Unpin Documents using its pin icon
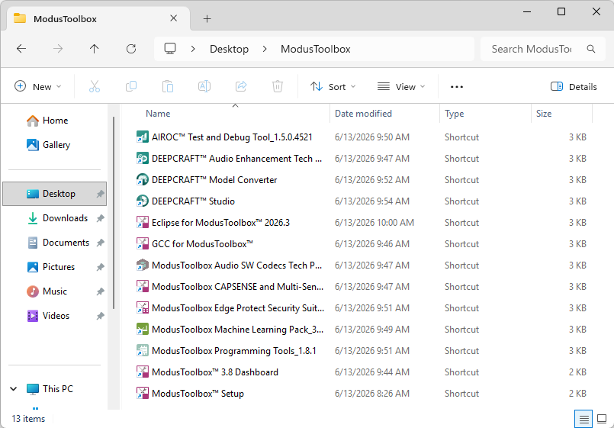 tap(100, 243)
